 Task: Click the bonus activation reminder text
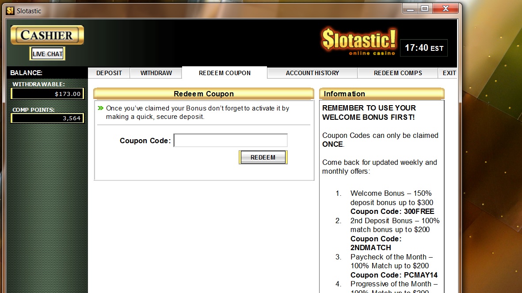point(198,113)
